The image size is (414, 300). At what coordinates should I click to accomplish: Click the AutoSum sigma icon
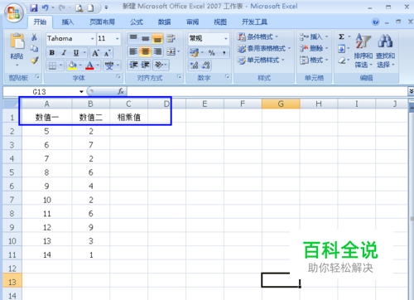pos(341,36)
